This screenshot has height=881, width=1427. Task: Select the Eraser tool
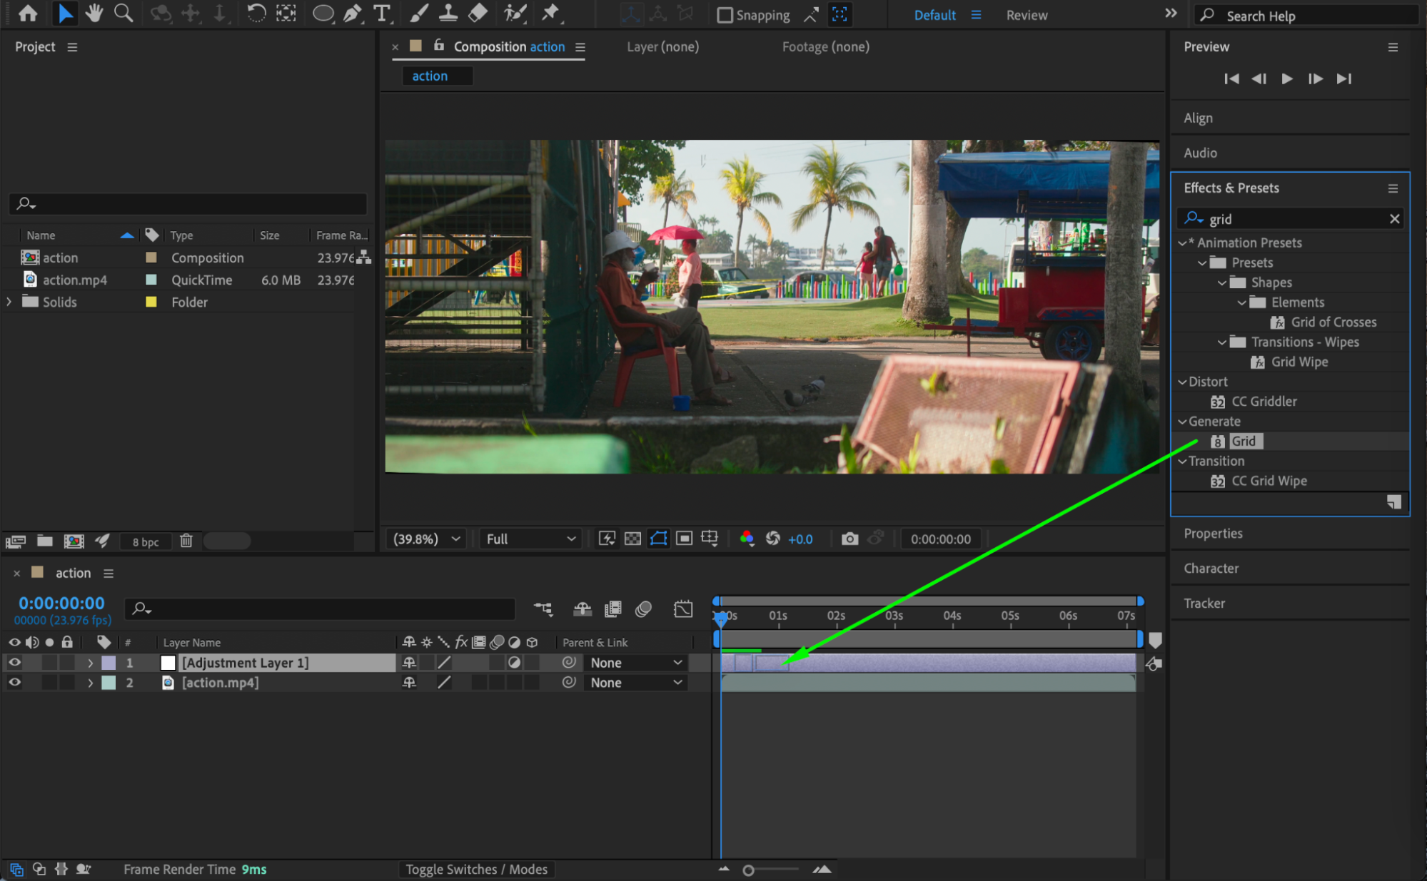pyautogui.click(x=478, y=13)
